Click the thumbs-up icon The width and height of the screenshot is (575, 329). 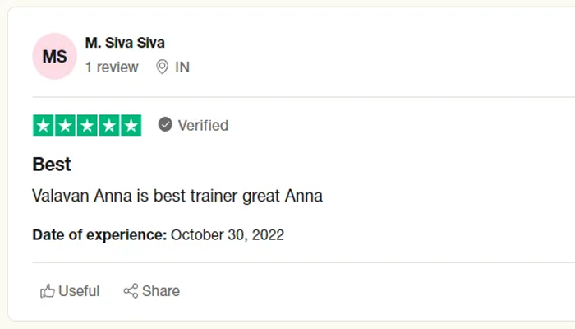pyautogui.click(x=48, y=291)
